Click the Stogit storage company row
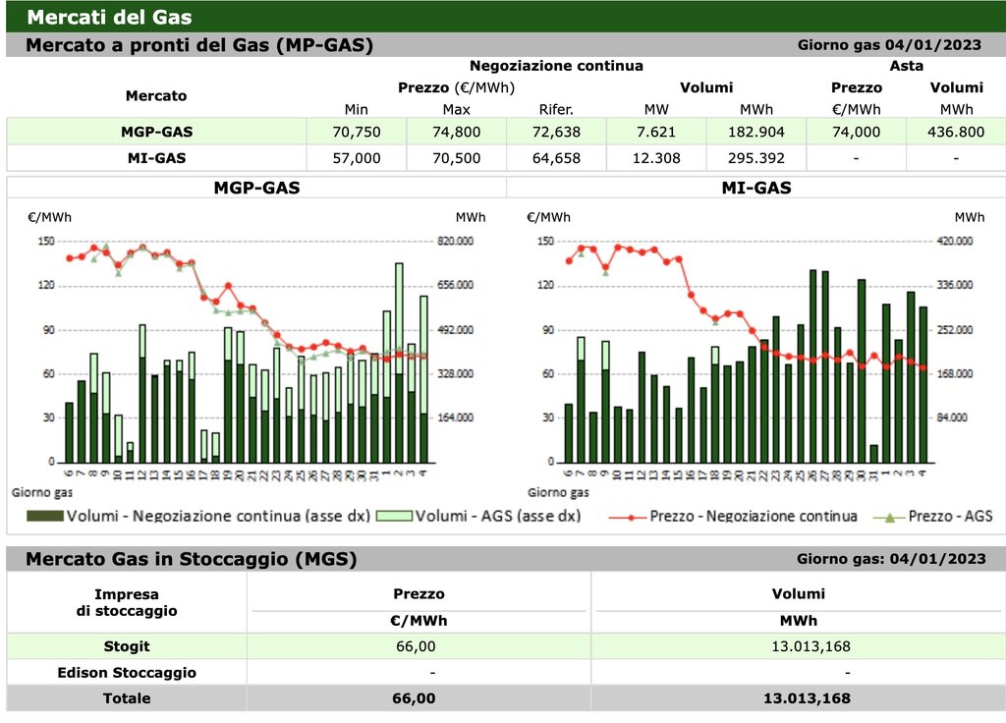Viewport: 1006px width, 723px height. click(127, 646)
